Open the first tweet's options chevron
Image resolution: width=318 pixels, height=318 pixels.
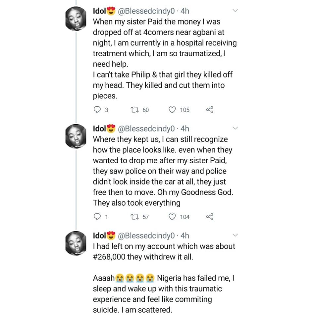(236, 11)
